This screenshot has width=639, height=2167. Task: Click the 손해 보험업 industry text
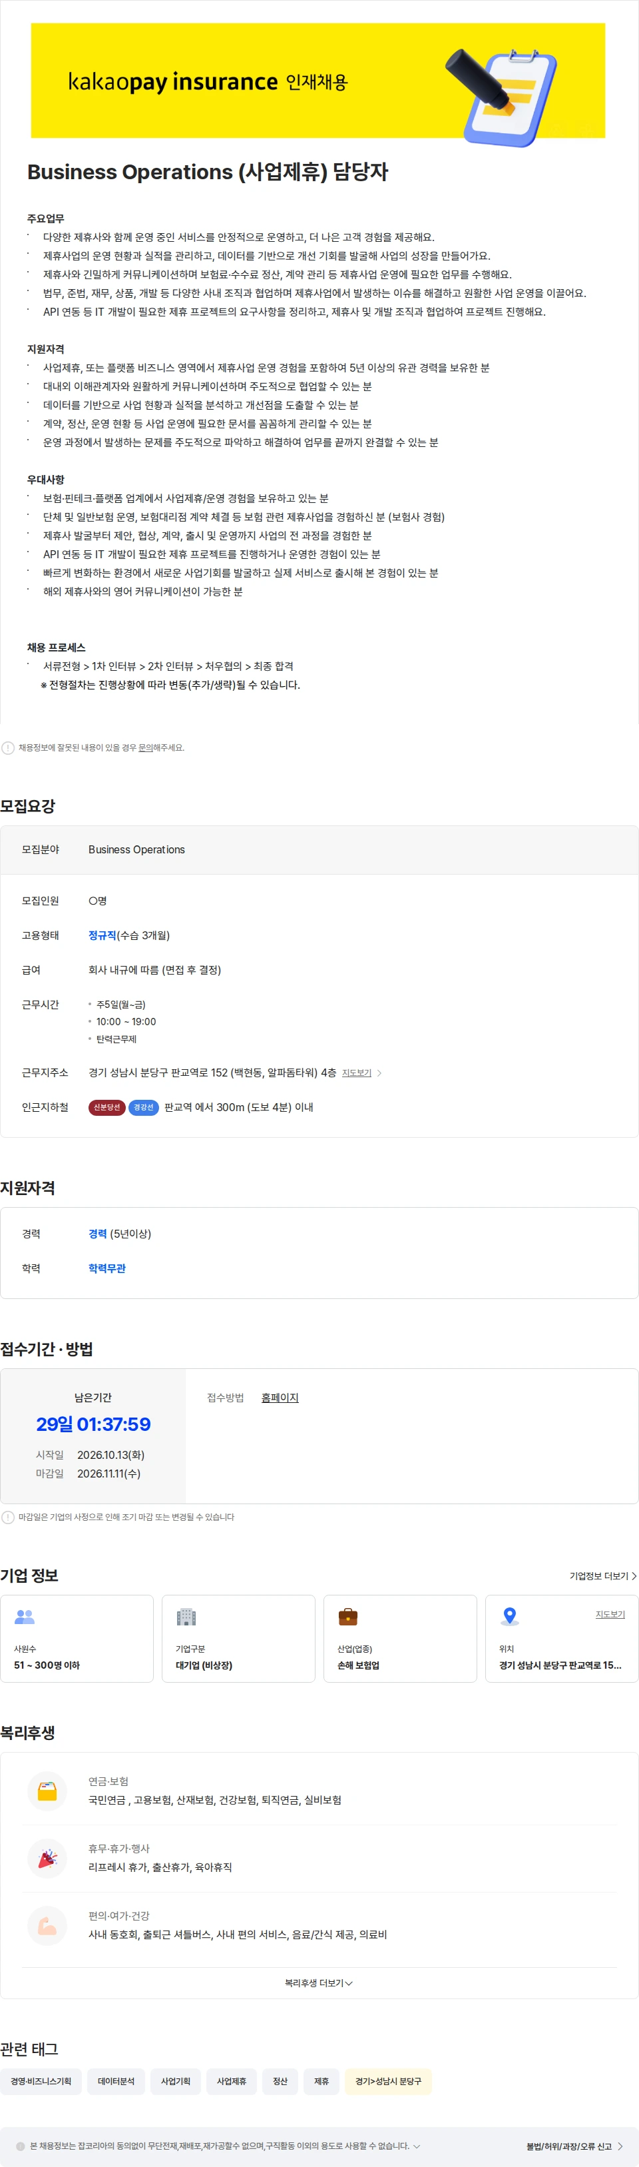click(358, 1665)
